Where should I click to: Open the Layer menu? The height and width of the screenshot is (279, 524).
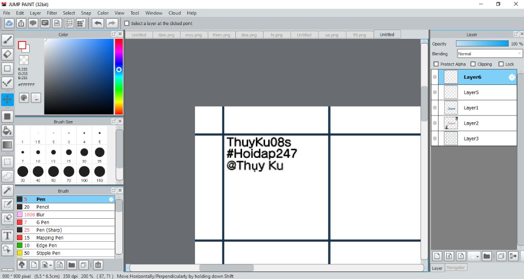(35, 13)
